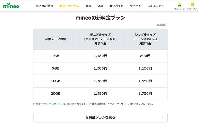Open 店舗 menu item
Image resolution: width=199 pixels, height=127 pixels.
100,6
